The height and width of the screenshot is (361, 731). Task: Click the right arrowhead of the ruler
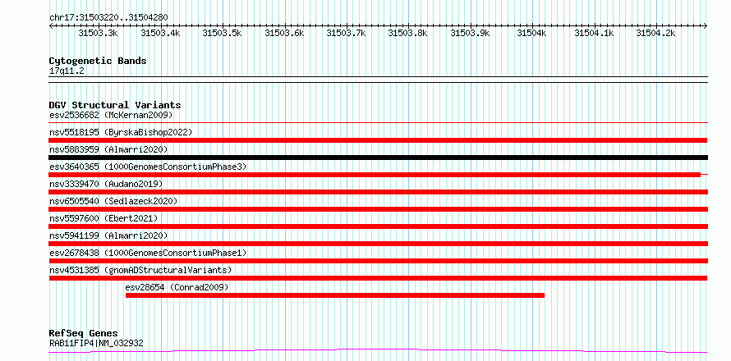click(x=706, y=26)
